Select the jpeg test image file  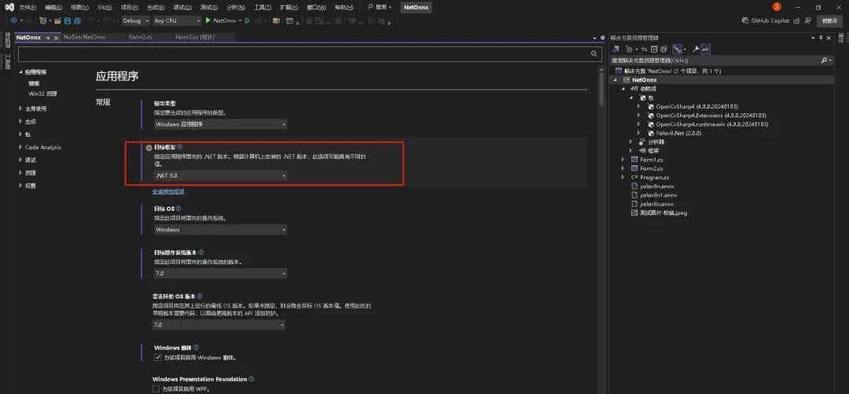(663, 213)
